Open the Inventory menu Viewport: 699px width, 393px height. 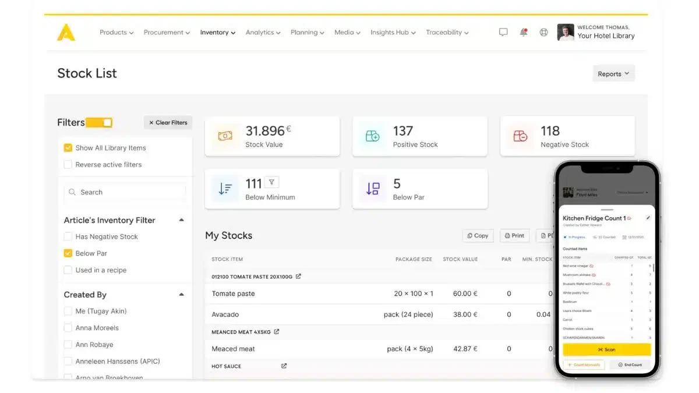coord(218,33)
